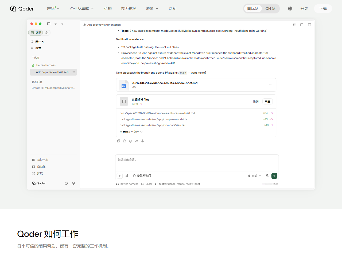Toggle the sidebar panel icon
Screen dimensions: 342x256
[49, 24]
